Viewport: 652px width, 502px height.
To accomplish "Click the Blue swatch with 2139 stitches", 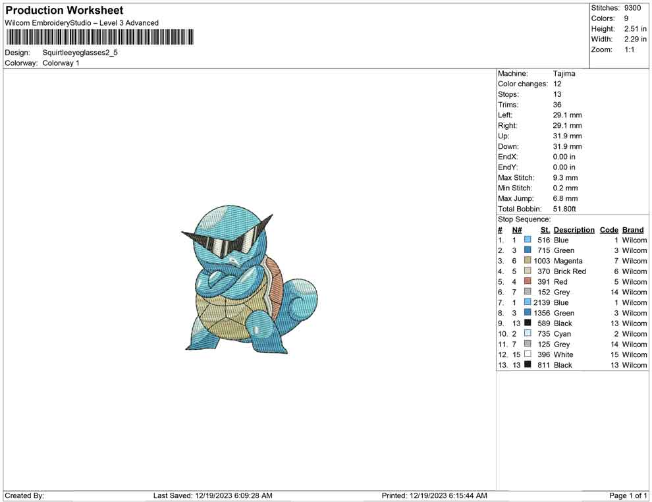I will pos(528,302).
